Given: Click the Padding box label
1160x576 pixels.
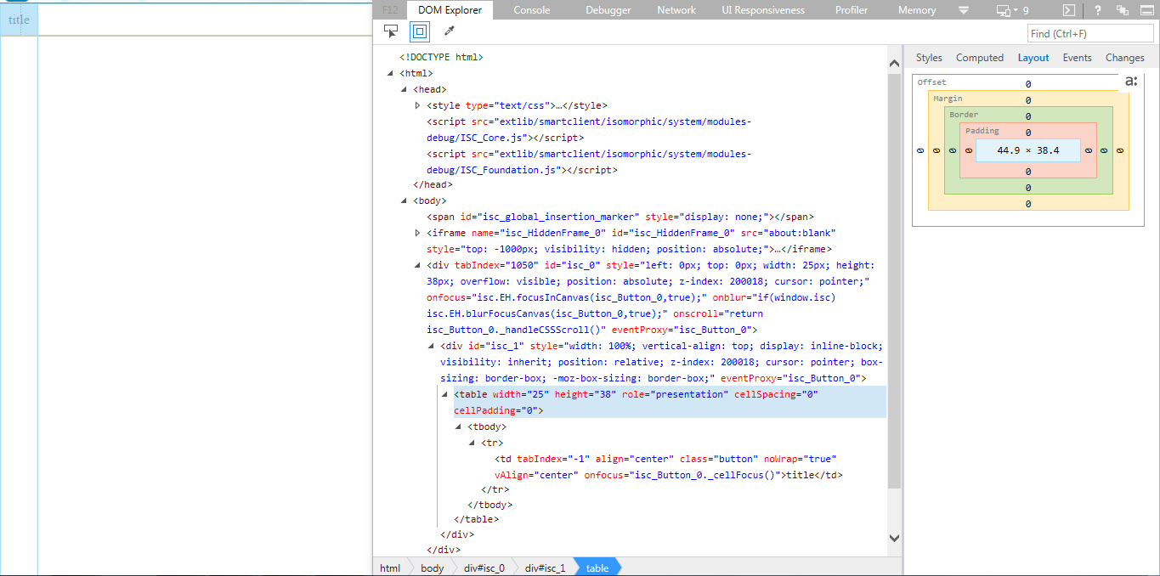Looking at the screenshot, I should [982, 131].
